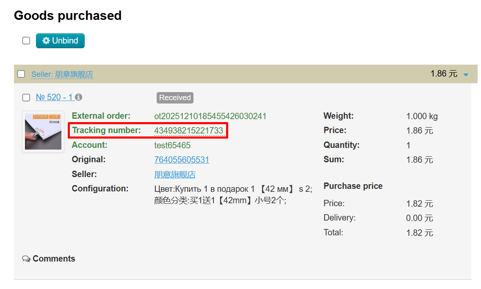The width and height of the screenshot is (481, 289).
Task: Follow the 朋意旗舰店 link in Seller detail row
Action: 175,174
